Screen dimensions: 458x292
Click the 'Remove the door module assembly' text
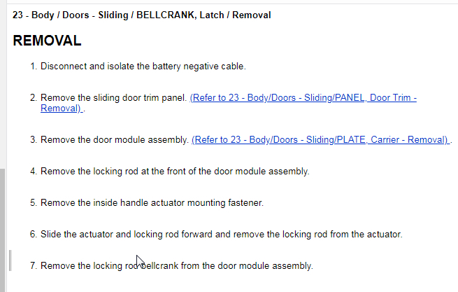[x=115, y=140]
